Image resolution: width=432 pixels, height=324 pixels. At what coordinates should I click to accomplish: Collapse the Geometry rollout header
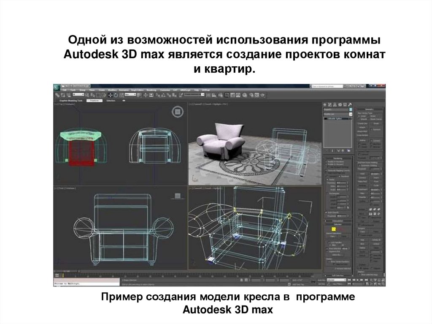(370, 109)
